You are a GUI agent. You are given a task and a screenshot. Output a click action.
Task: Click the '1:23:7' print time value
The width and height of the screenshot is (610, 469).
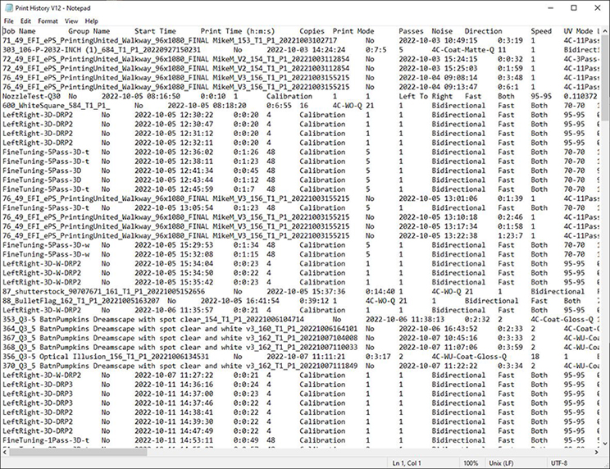tap(510, 235)
